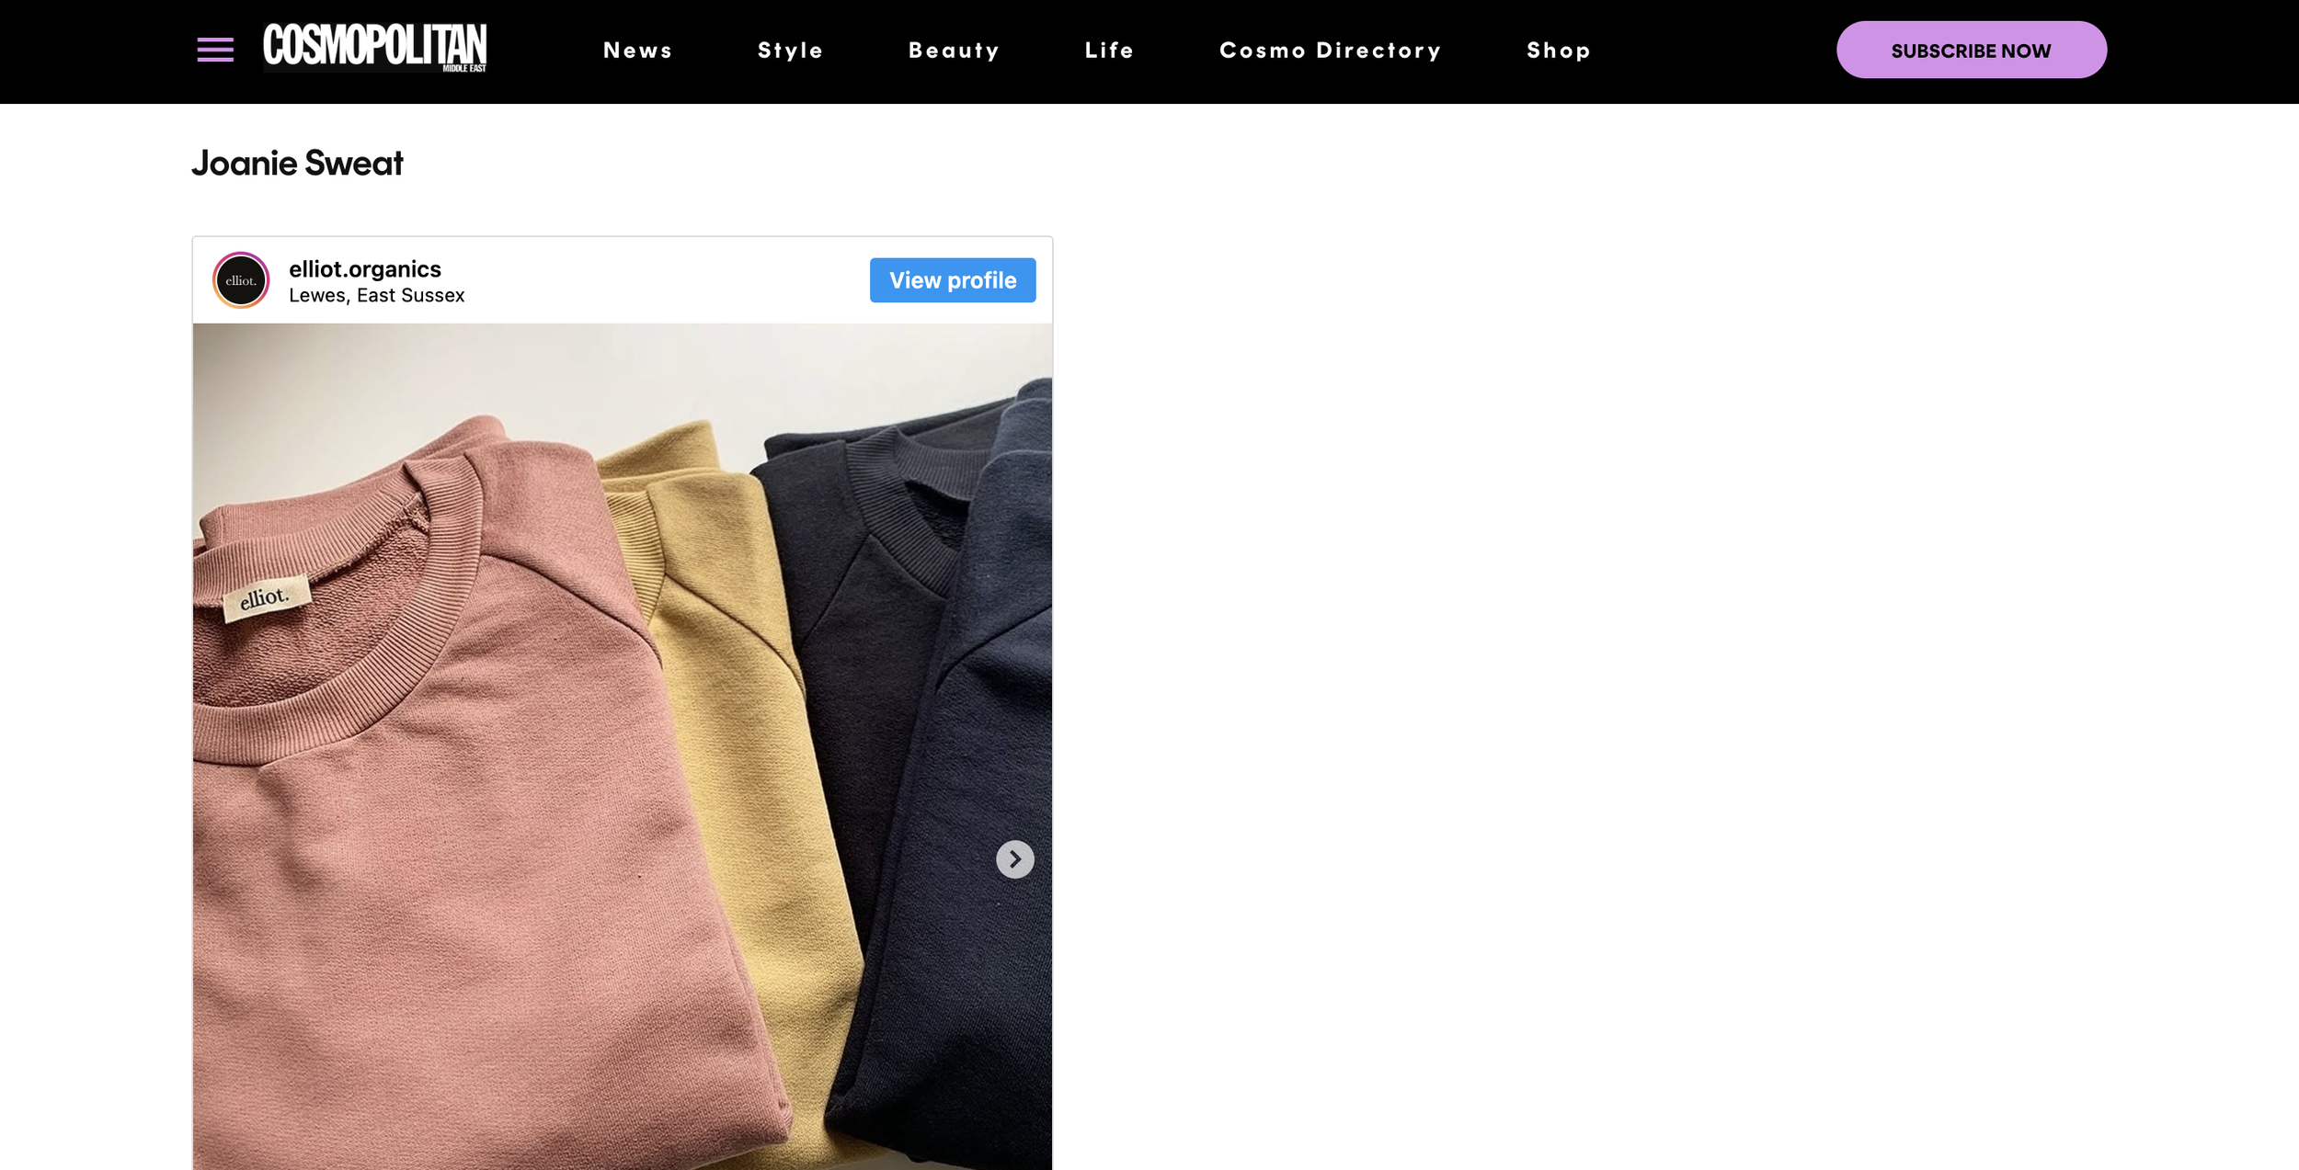Open the elliot.organics username link
The width and height of the screenshot is (2299, 1170).
point(365,269)
